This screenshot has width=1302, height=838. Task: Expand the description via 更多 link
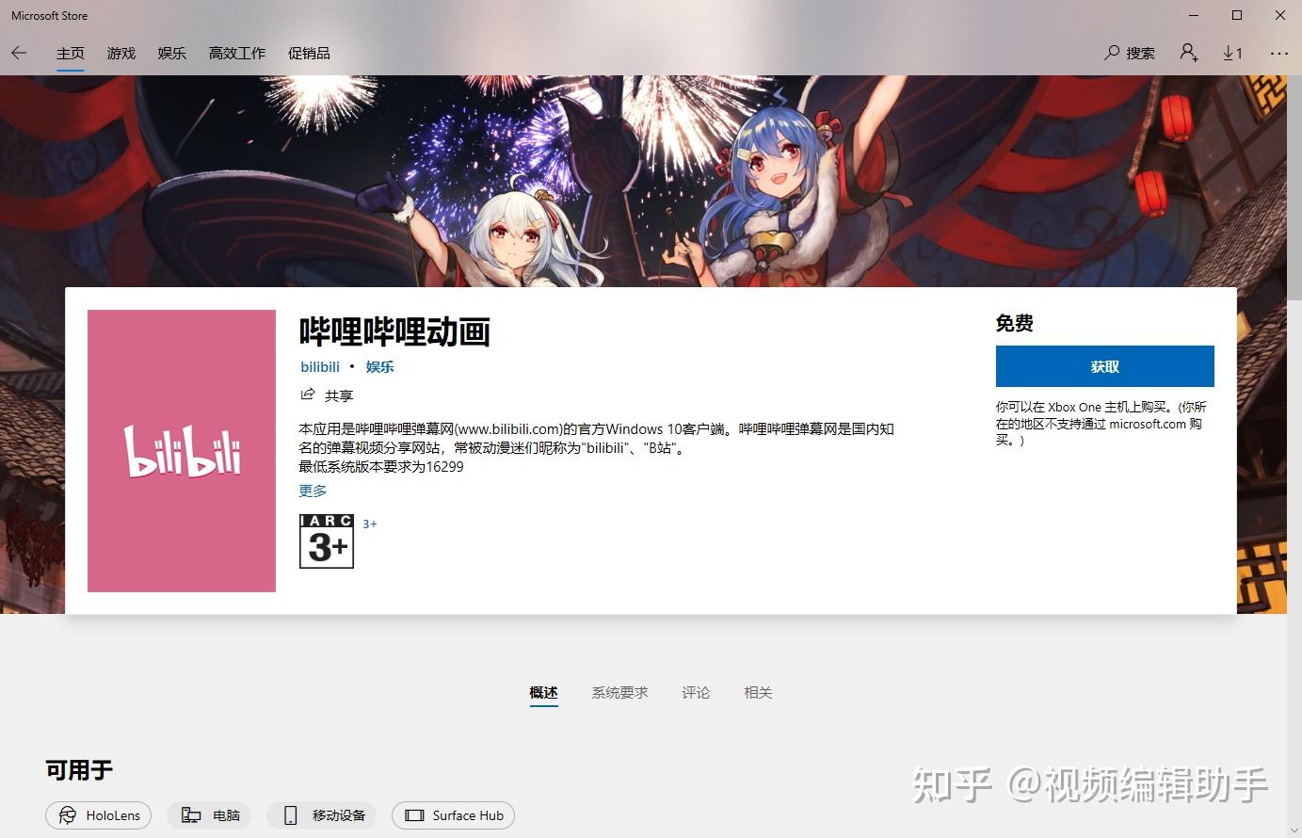tap(312, 490)
